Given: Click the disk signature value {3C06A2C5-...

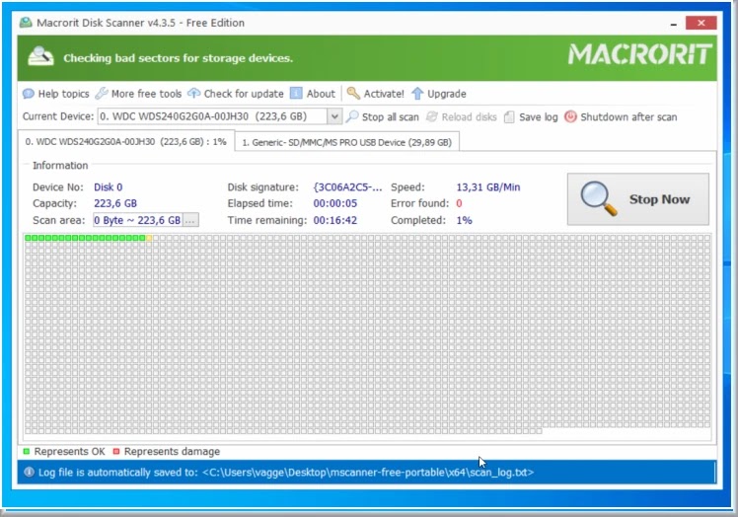Looking at the screenshot, I should pos(347,186).
